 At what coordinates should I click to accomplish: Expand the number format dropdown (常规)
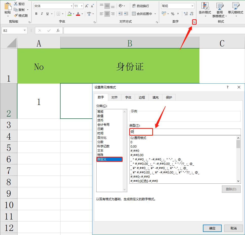point(193,6)
